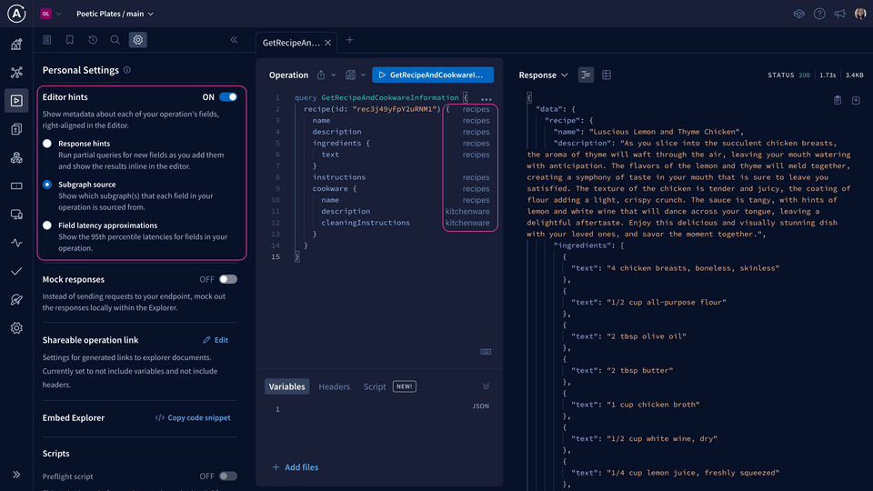
Task: Select Field latency approximations radio option
Action: (47, 225)
